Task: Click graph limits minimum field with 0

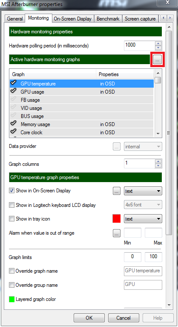Action: (x=132, y=257)
